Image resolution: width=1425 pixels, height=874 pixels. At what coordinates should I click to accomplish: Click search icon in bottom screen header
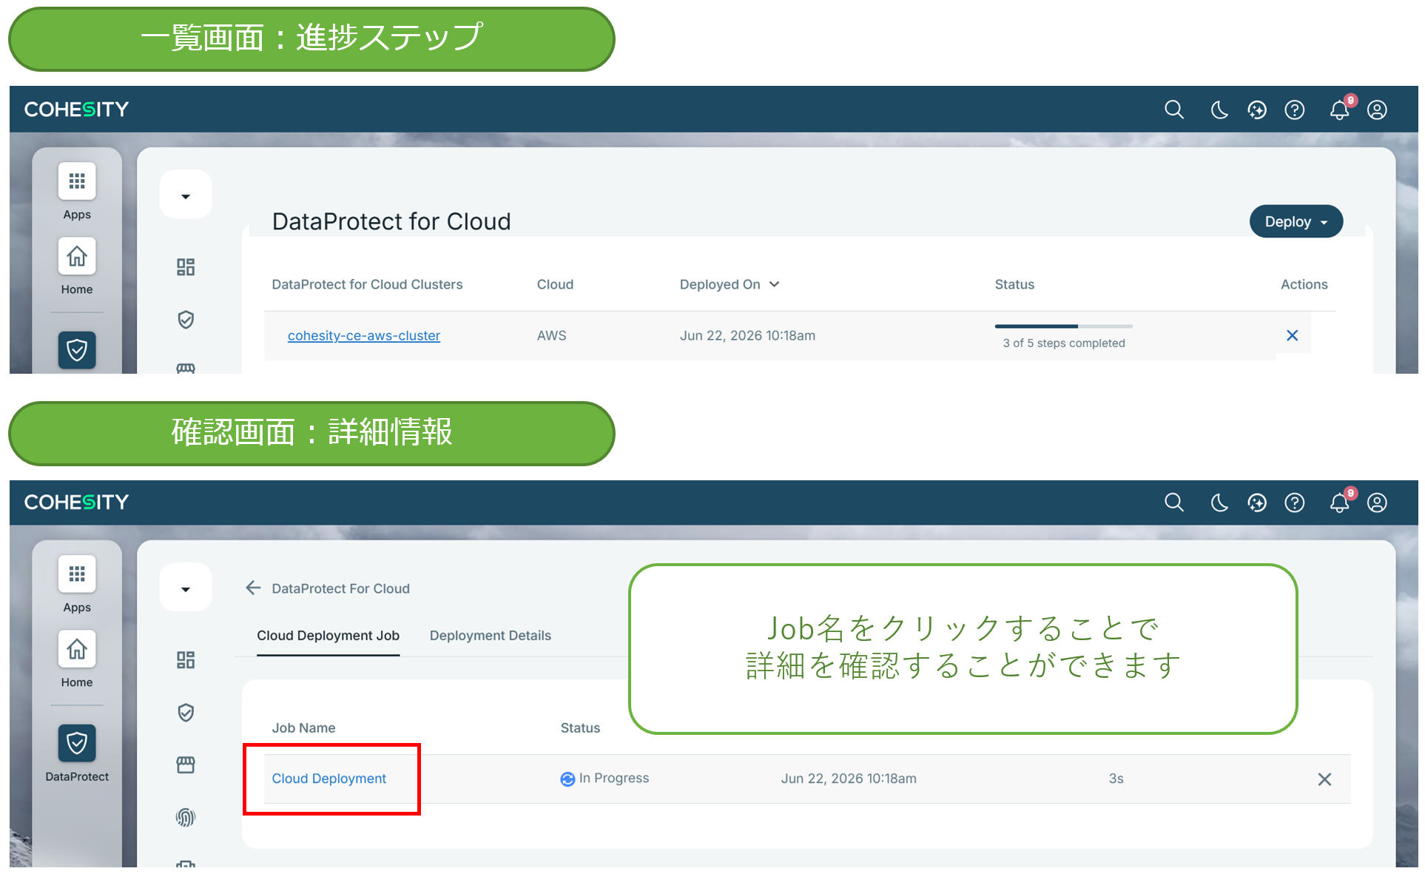pos(1174,503)
